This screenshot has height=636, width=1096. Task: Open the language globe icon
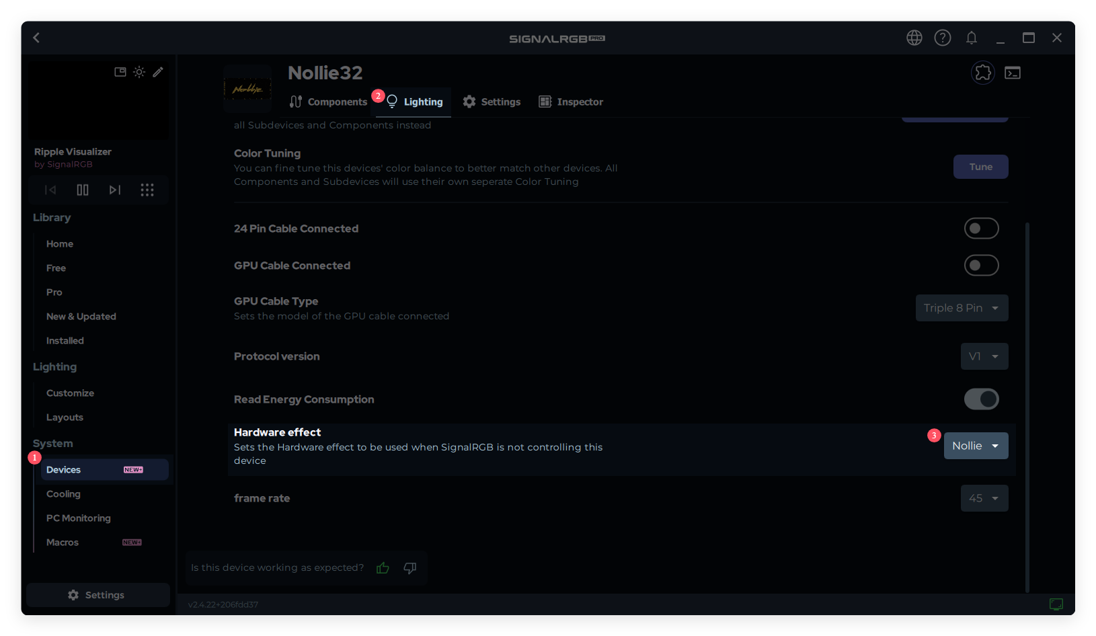pyautogui.click(x=914, y=38)
